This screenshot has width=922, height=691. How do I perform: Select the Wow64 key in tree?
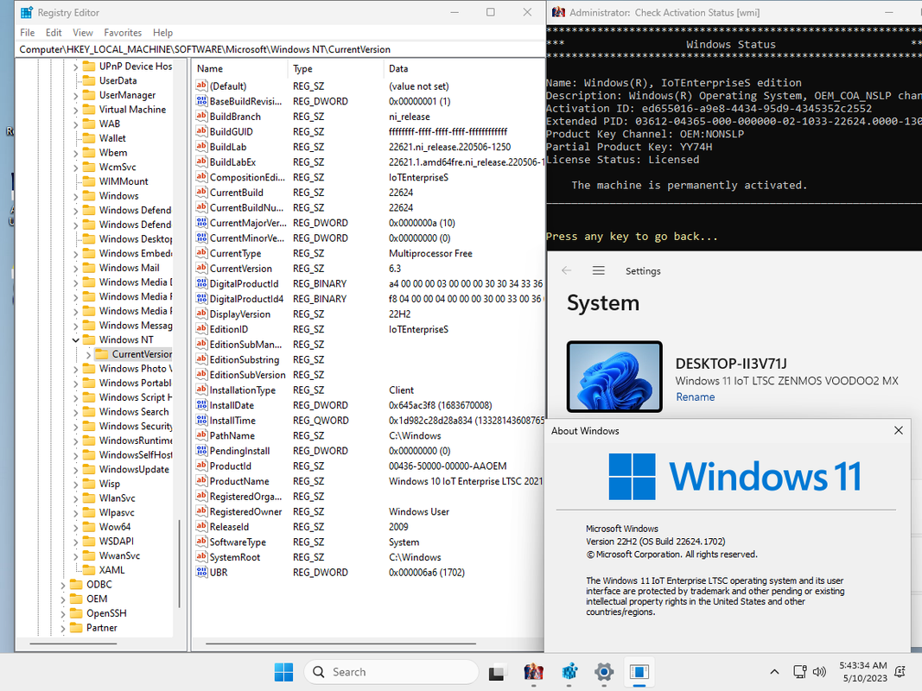[115, 527]
